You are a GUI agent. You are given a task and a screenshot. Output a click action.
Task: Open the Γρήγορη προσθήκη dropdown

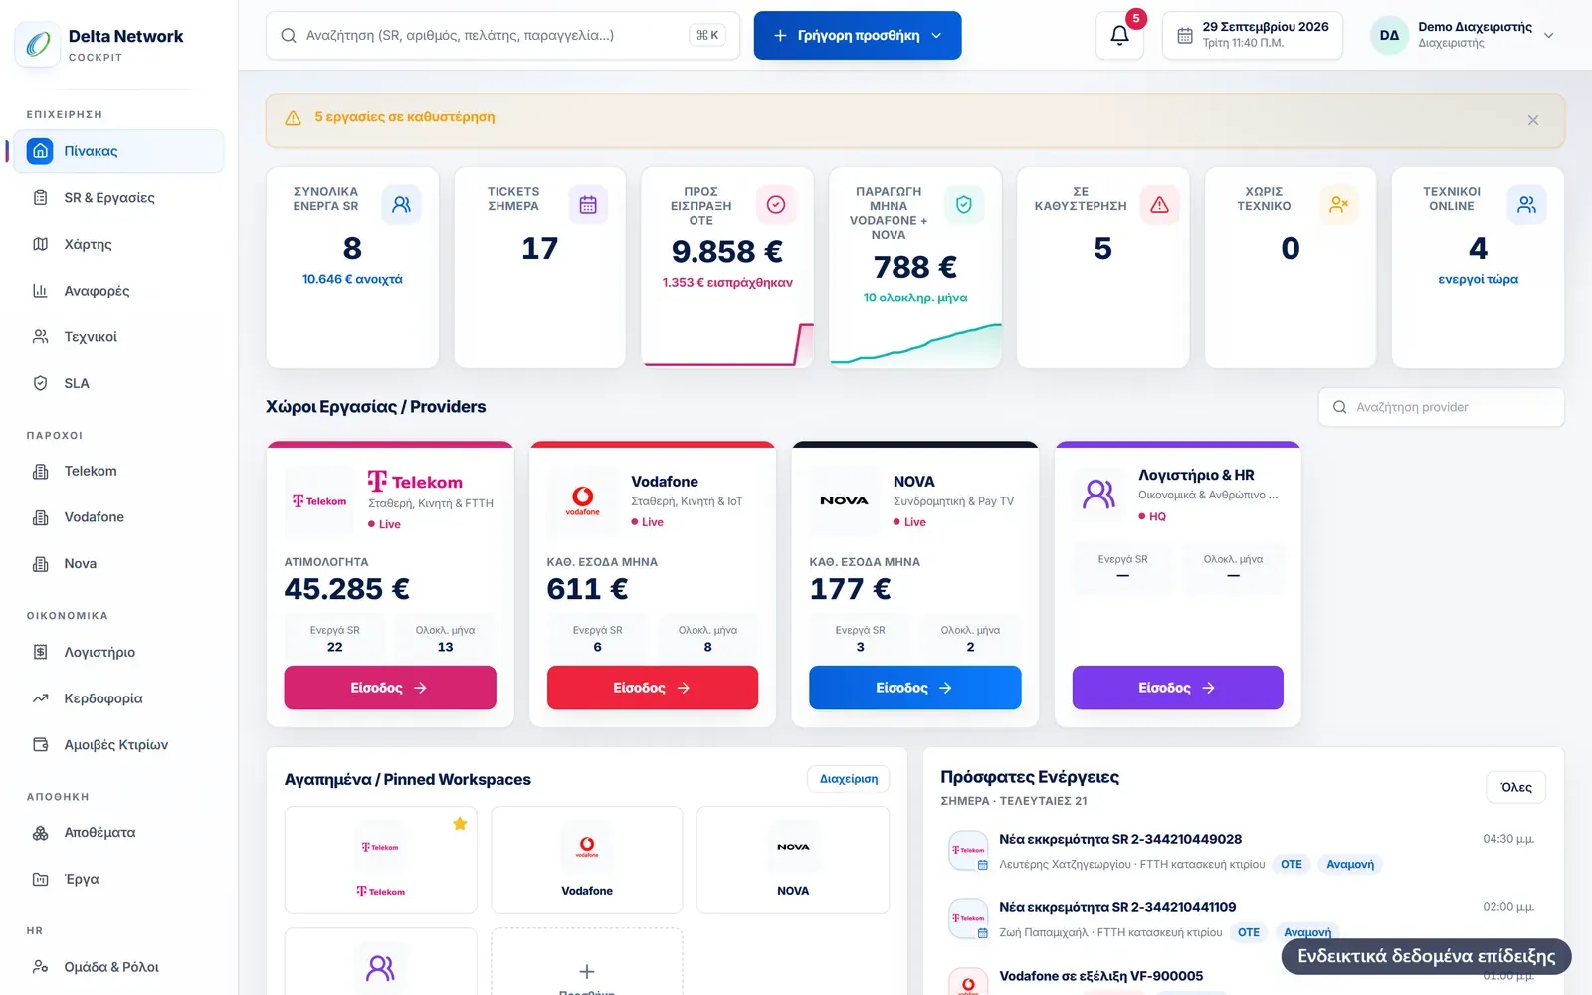(x=858, y=36)
